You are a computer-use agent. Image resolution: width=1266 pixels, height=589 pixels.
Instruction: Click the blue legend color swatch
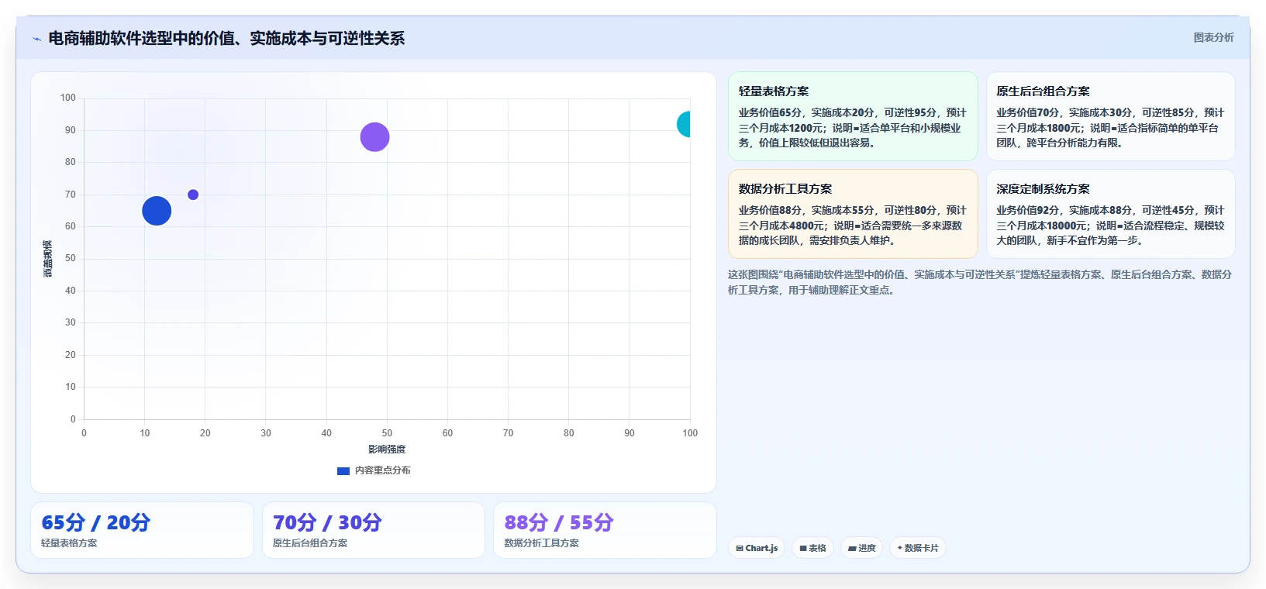pyautogui.click(x=343, y=470)
